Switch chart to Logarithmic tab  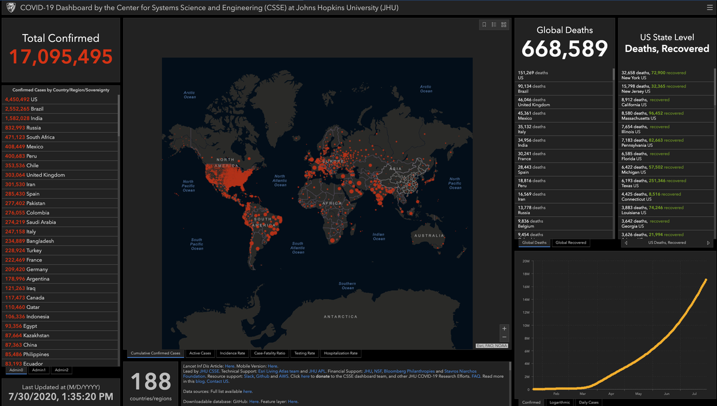point(560,402)
